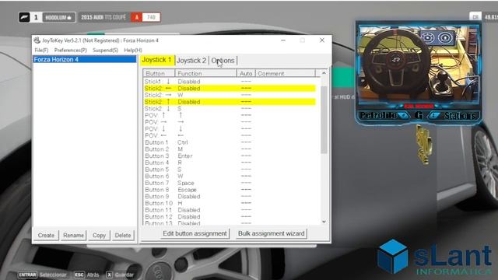The height and width of the screenshot is (280, 498).
Task: Open the File(F) menu
Action: 41,50
